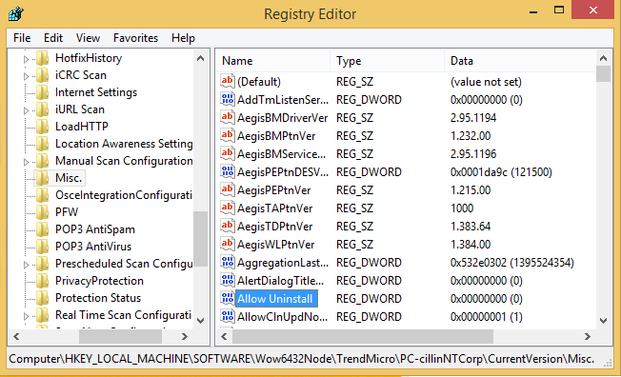Click the values pane scroll down arrow
The height and width of the screenshot is (377, 621).
tap(603, 321)
